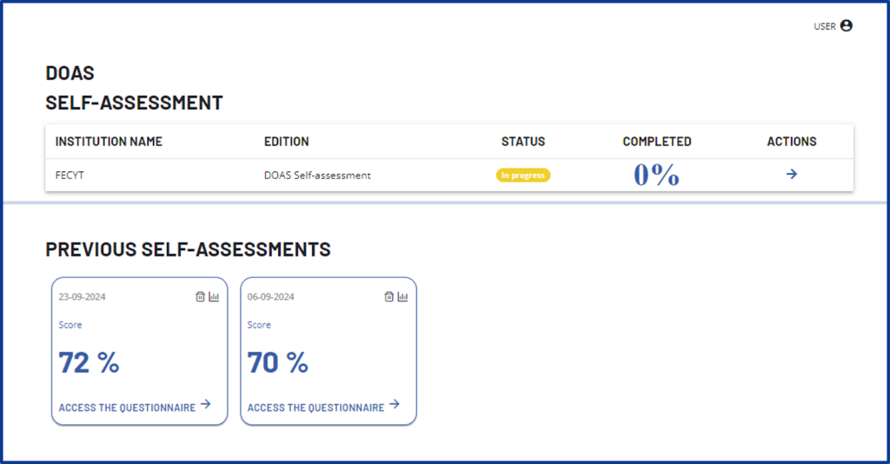Click the USER label in the header
890x464 pixels.
tap(824, 27)
